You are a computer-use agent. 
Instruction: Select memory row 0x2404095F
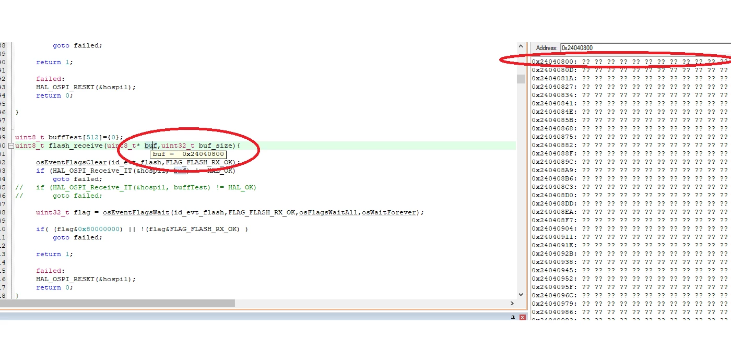point(630,287)
